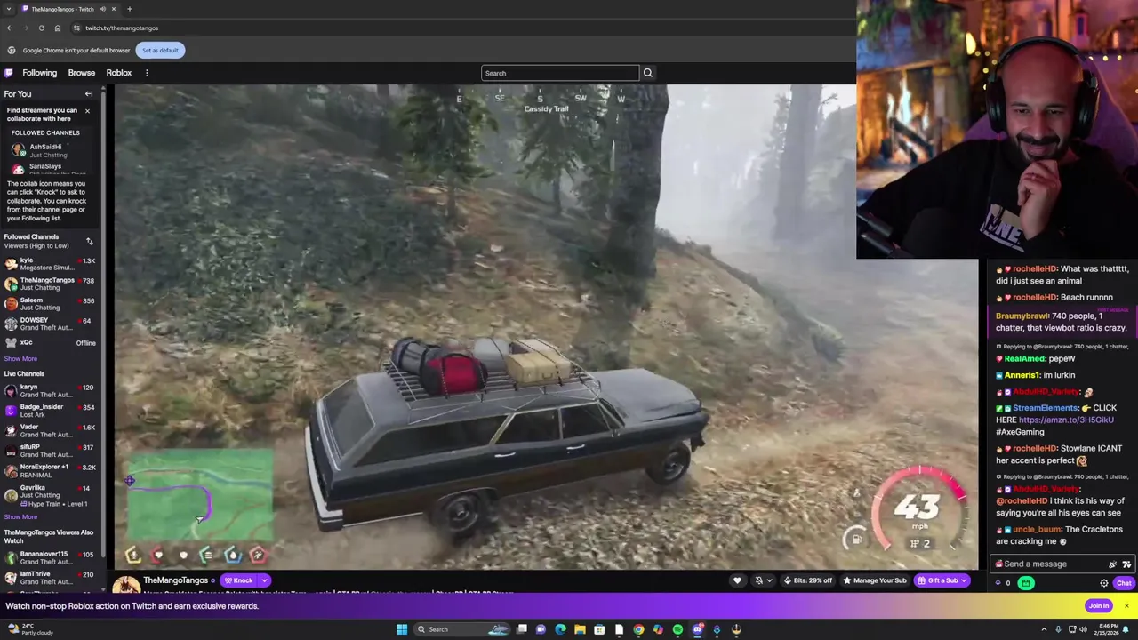Image resolution: width=1138 pixels, height=640 pixels.
Task: Click the Twitch logo home icon
Action: pyautogui.click(x=9, y=73)
